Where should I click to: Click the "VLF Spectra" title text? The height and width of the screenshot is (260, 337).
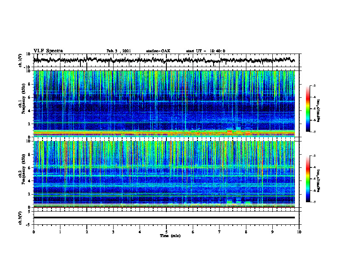(48, 51)
